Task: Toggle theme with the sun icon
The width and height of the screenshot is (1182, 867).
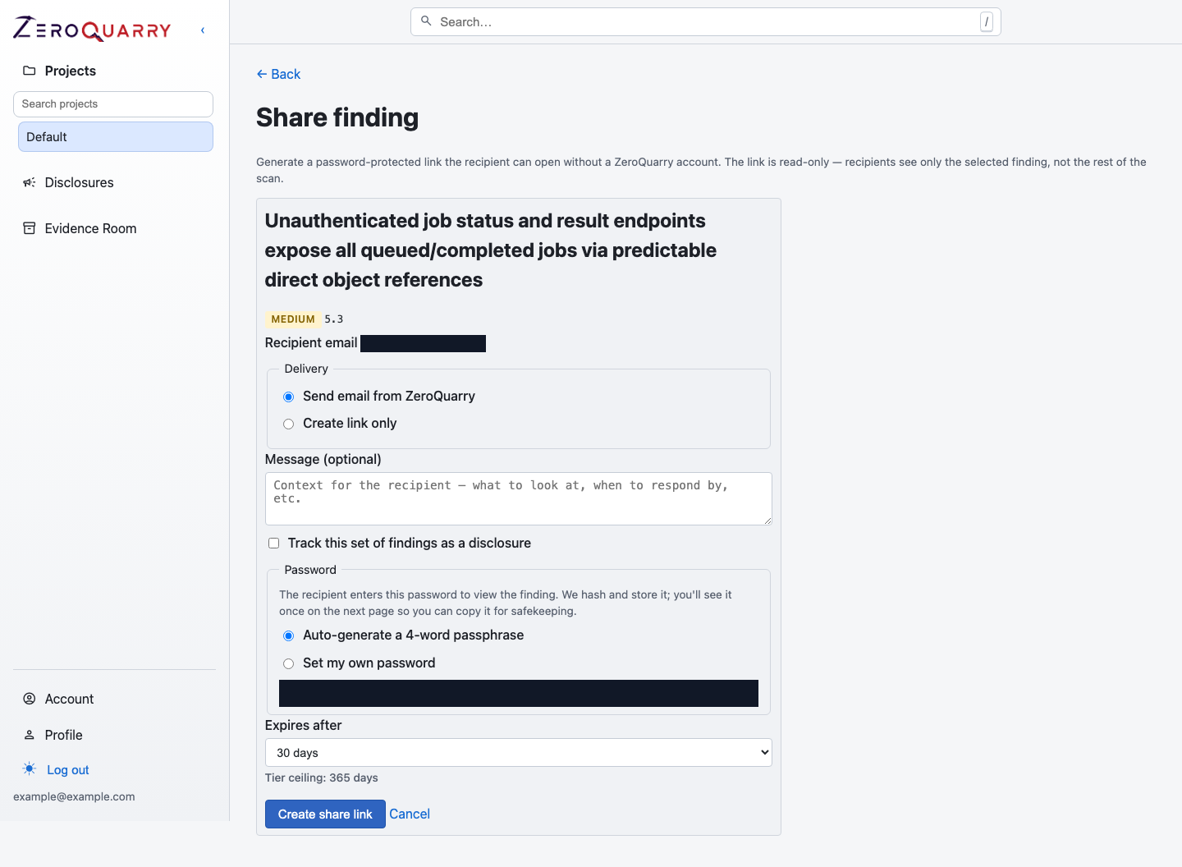Action: point(30,769)
